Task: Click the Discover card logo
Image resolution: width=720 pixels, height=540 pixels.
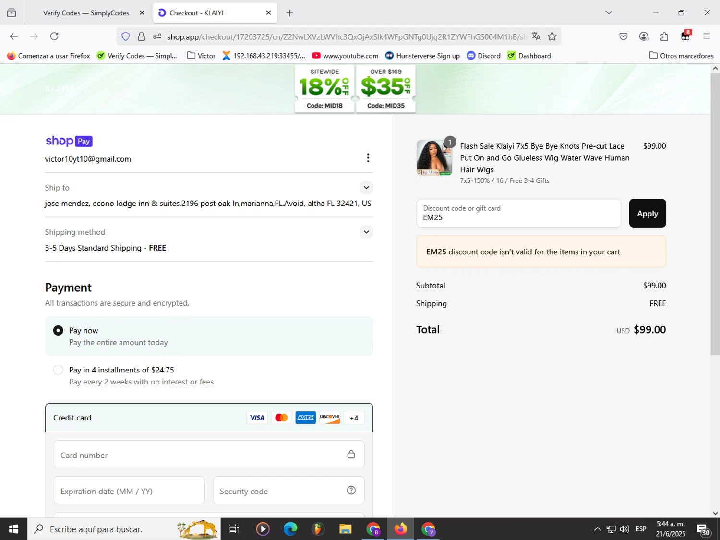Action: (x=330, y=418)
